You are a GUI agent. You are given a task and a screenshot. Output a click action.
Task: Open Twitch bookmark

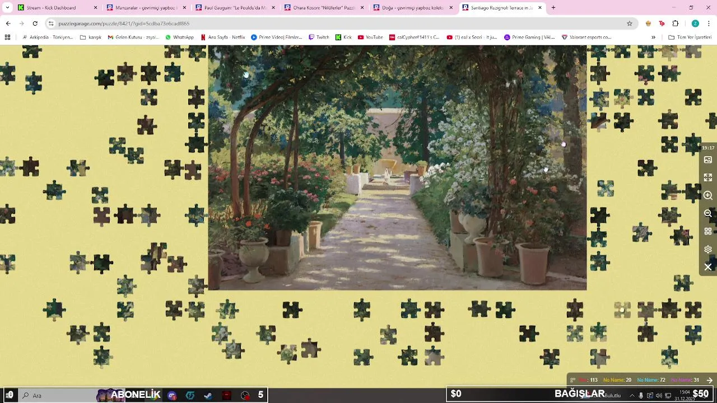pyautogui.click(x=319, y=38)
